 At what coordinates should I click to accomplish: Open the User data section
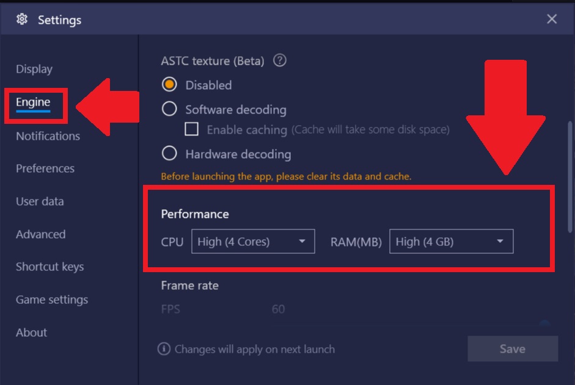click(40, 201)
